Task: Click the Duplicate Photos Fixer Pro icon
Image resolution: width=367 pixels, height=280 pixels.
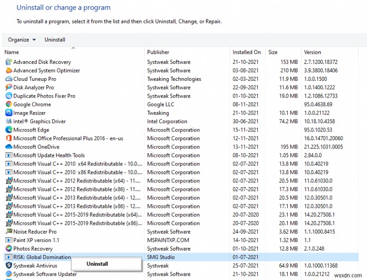Action: click(9, 96)
